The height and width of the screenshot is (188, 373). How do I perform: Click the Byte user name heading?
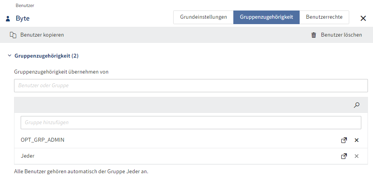pos(23,18)
